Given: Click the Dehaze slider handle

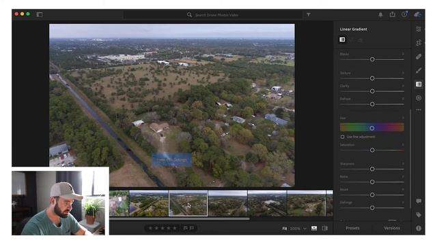Looking at the screenshot, I should click(x=372, y=104).
